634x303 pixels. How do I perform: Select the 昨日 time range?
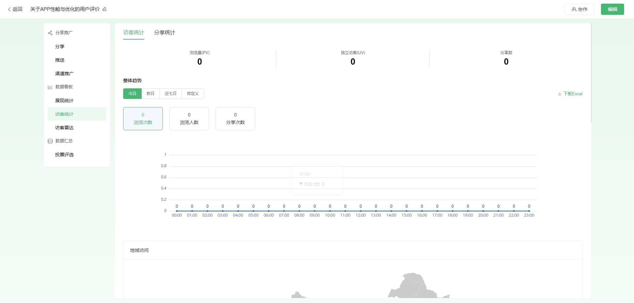pyautogui.click(x=151, y=94)
